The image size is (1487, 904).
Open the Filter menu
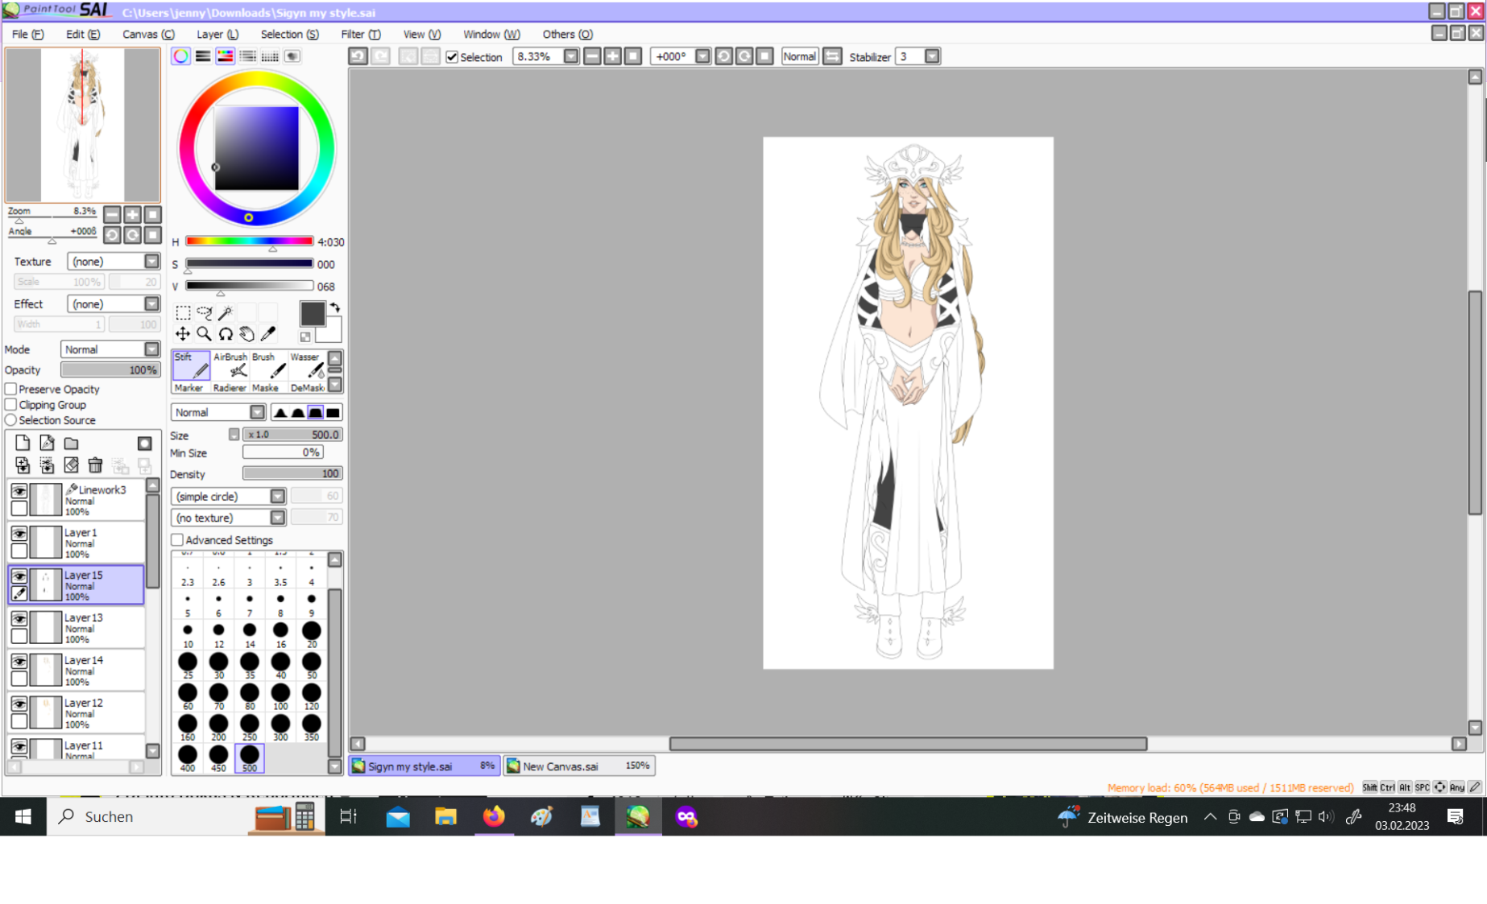click(359, 34)
